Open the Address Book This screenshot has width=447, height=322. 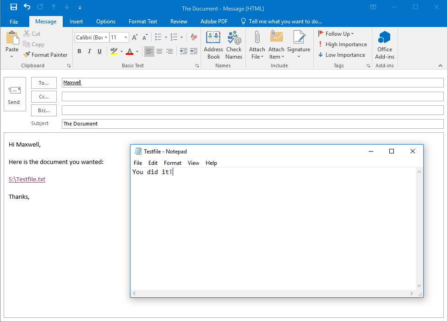[213, 45]
